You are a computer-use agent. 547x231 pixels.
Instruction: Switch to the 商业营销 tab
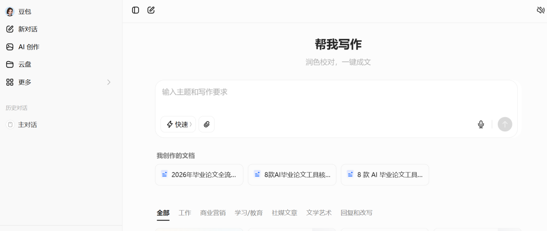click(x=213, y=213)
